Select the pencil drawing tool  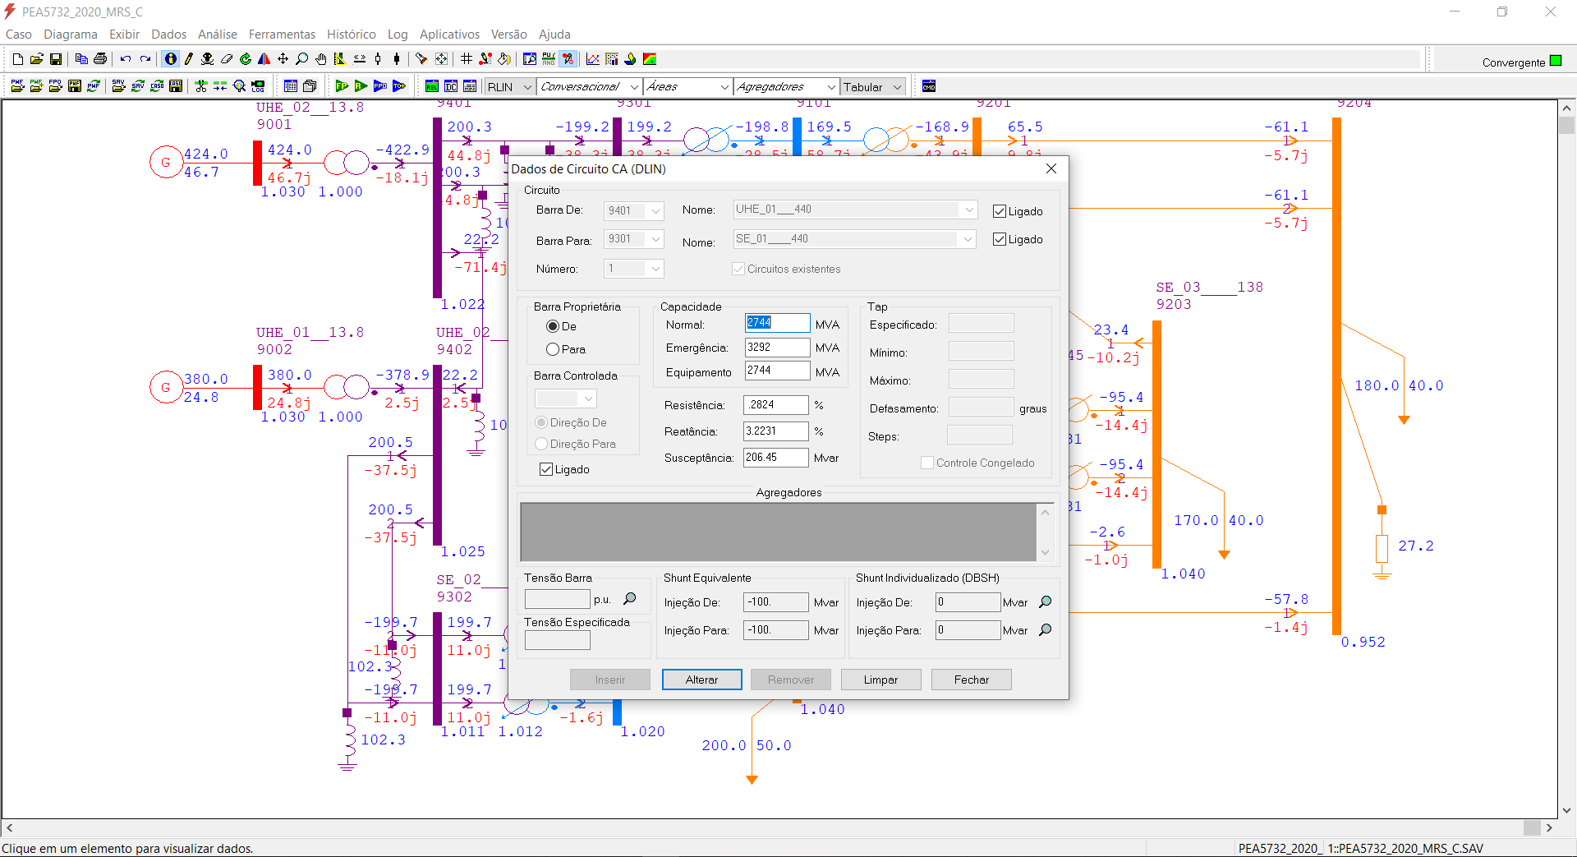188,59
